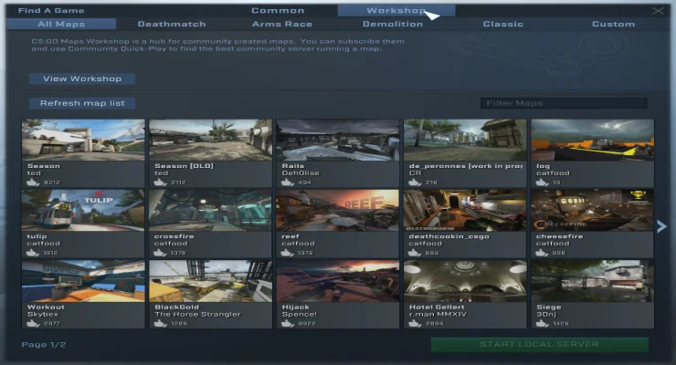Click the 'Page 1/2' indicator text
Viewport: 676px width, 365px height.
pos(44,345)
